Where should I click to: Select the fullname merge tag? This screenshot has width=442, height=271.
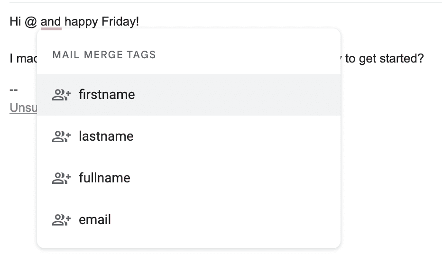tap(189, 178)
